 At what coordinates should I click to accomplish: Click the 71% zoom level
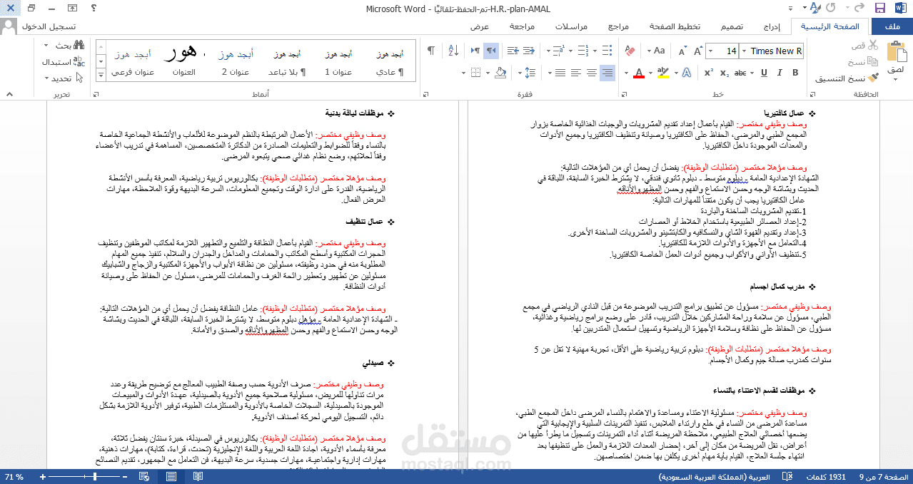click(14, 476)
